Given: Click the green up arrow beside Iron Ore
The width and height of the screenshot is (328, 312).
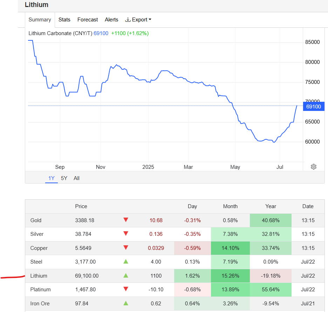Looking at the screenshot, I should tap(126, 303).
